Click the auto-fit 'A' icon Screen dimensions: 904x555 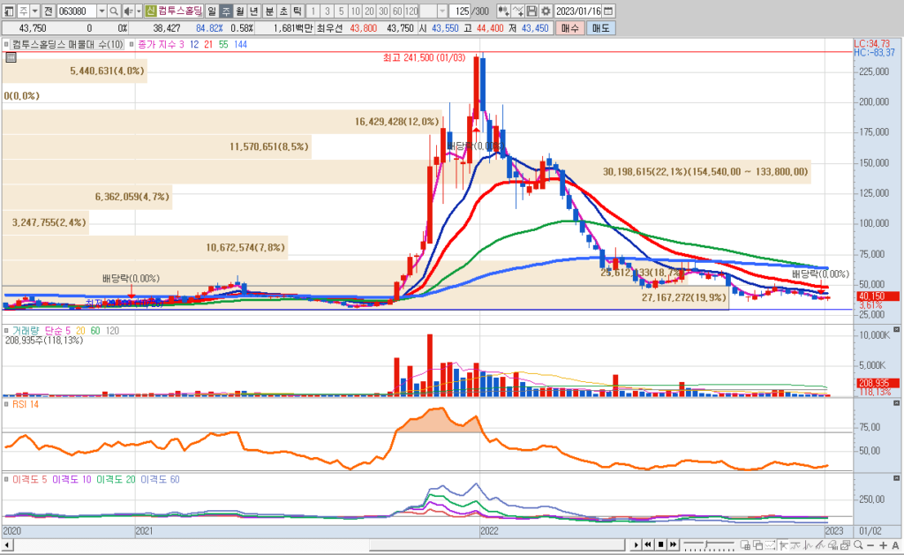point(895,545)
